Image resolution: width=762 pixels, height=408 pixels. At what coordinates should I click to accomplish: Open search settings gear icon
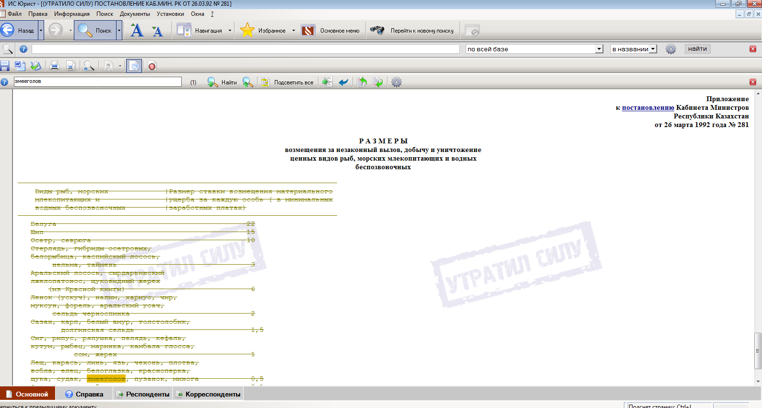pyautogui.click(x=670, y=49)
